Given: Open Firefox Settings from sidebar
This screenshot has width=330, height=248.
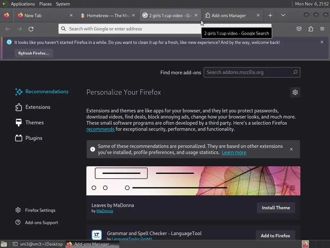Looking at the screenshot, I should [35, 210].
